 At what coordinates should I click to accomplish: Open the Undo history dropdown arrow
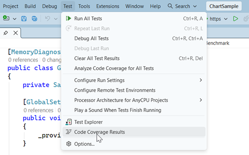click(x=56, y=19)
